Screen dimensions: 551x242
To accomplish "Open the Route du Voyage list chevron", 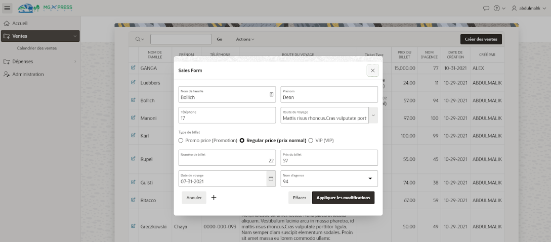I will 373,115.
